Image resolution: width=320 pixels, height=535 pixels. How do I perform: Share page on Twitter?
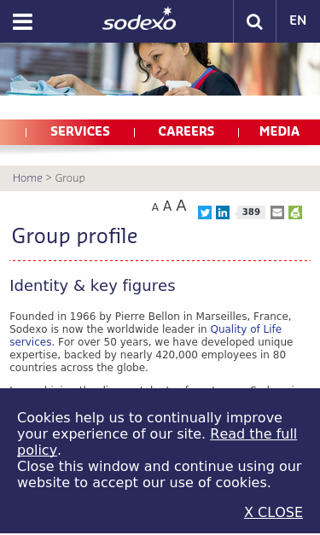pyautogui.click(x=205, y=212)
